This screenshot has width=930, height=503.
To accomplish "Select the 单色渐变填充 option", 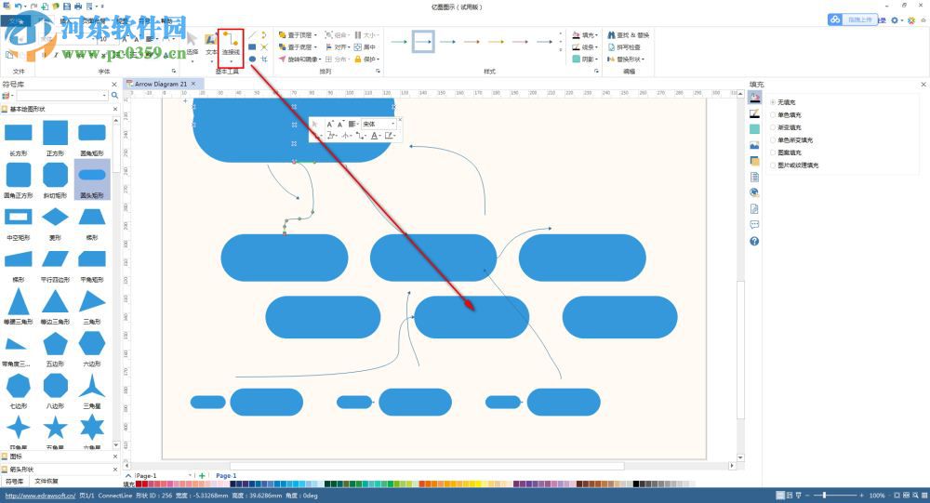I will (x=791, y=140).
